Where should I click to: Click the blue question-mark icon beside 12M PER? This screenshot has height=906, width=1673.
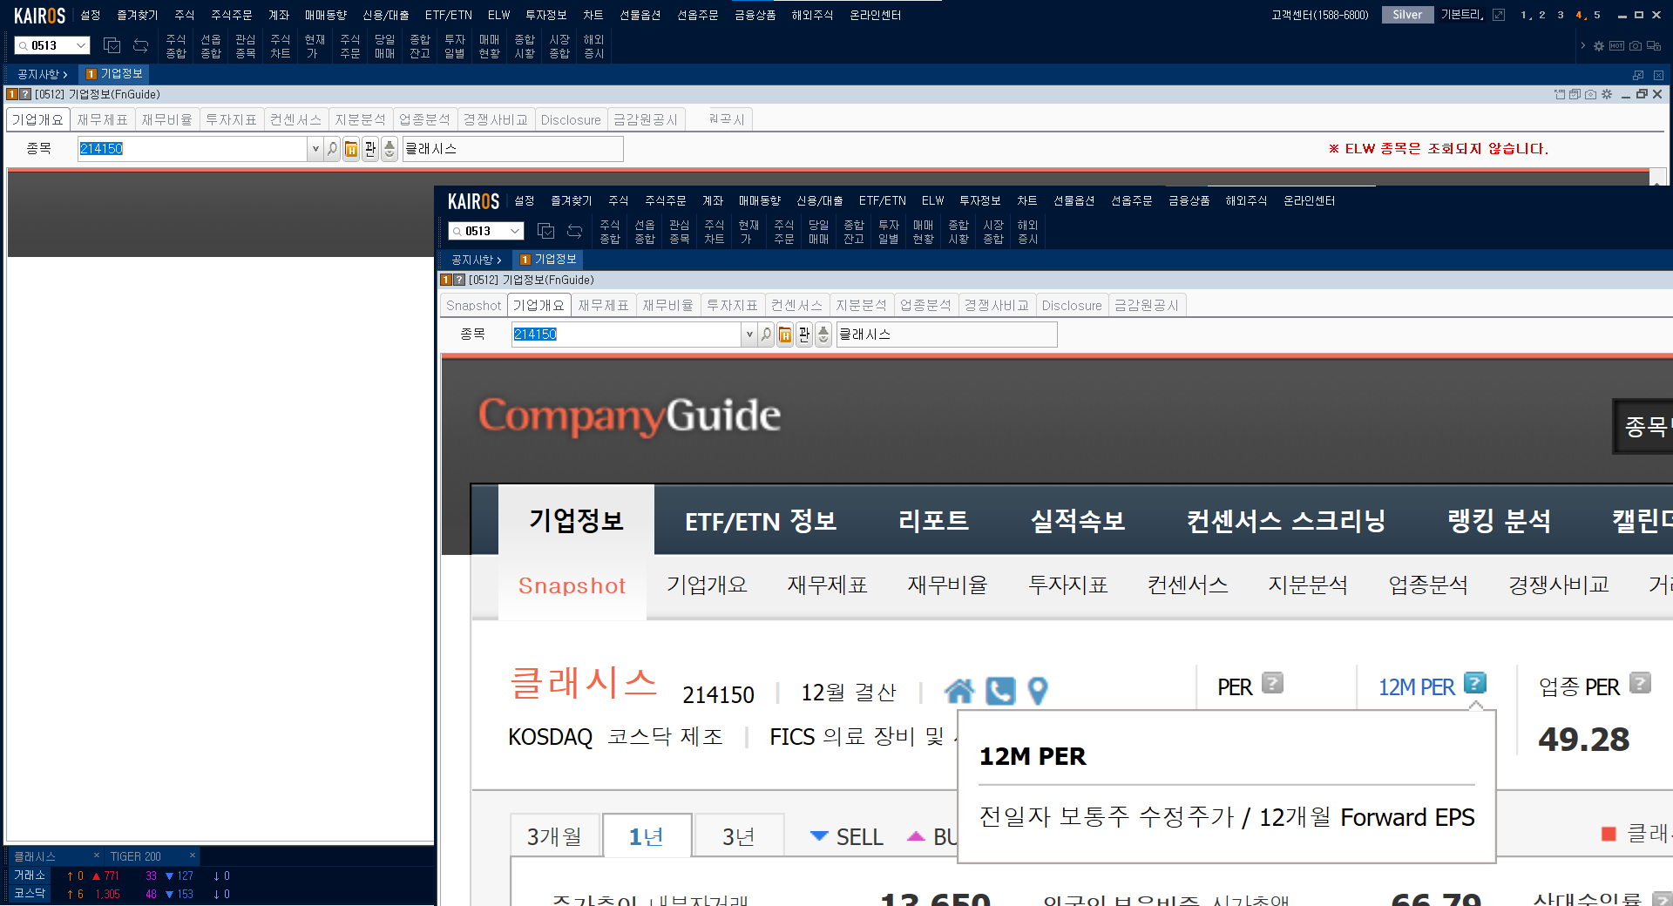point(1475,683)
